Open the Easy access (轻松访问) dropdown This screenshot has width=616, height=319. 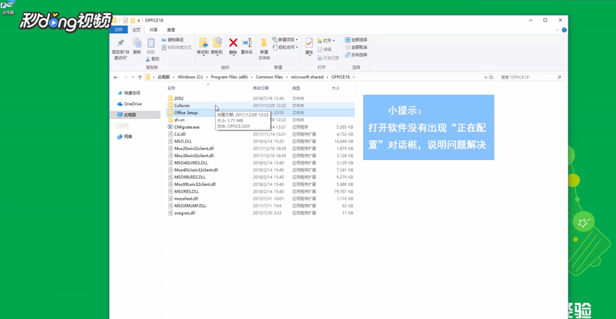tap(285, 48)
